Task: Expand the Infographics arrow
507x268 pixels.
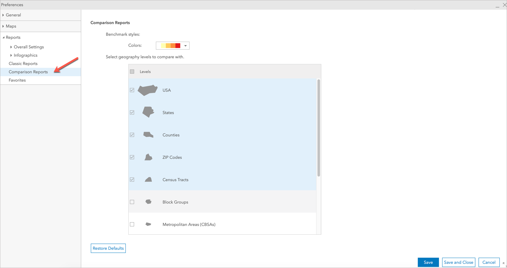Action: point(11,55)
